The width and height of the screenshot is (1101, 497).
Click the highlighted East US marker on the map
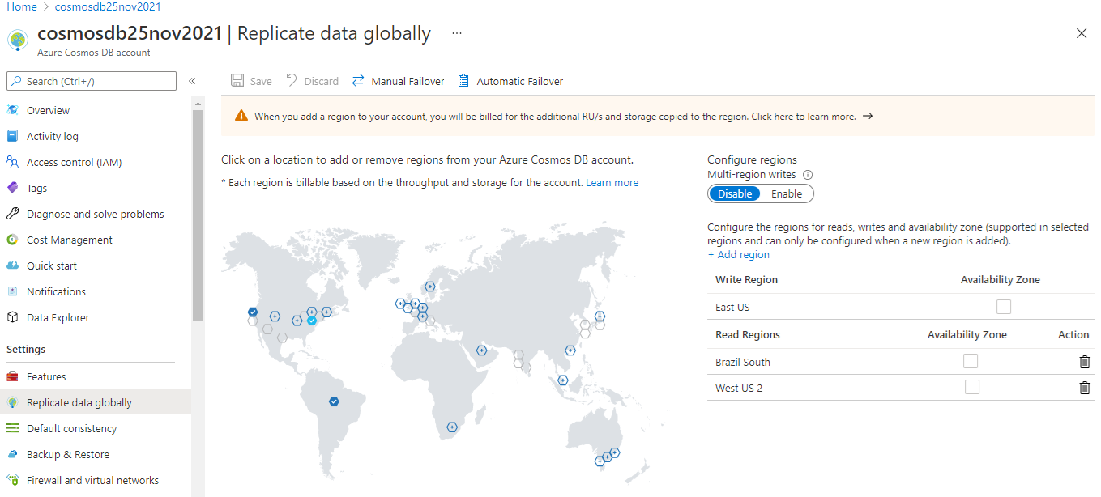pyautogui.click(x=312, y=321)
